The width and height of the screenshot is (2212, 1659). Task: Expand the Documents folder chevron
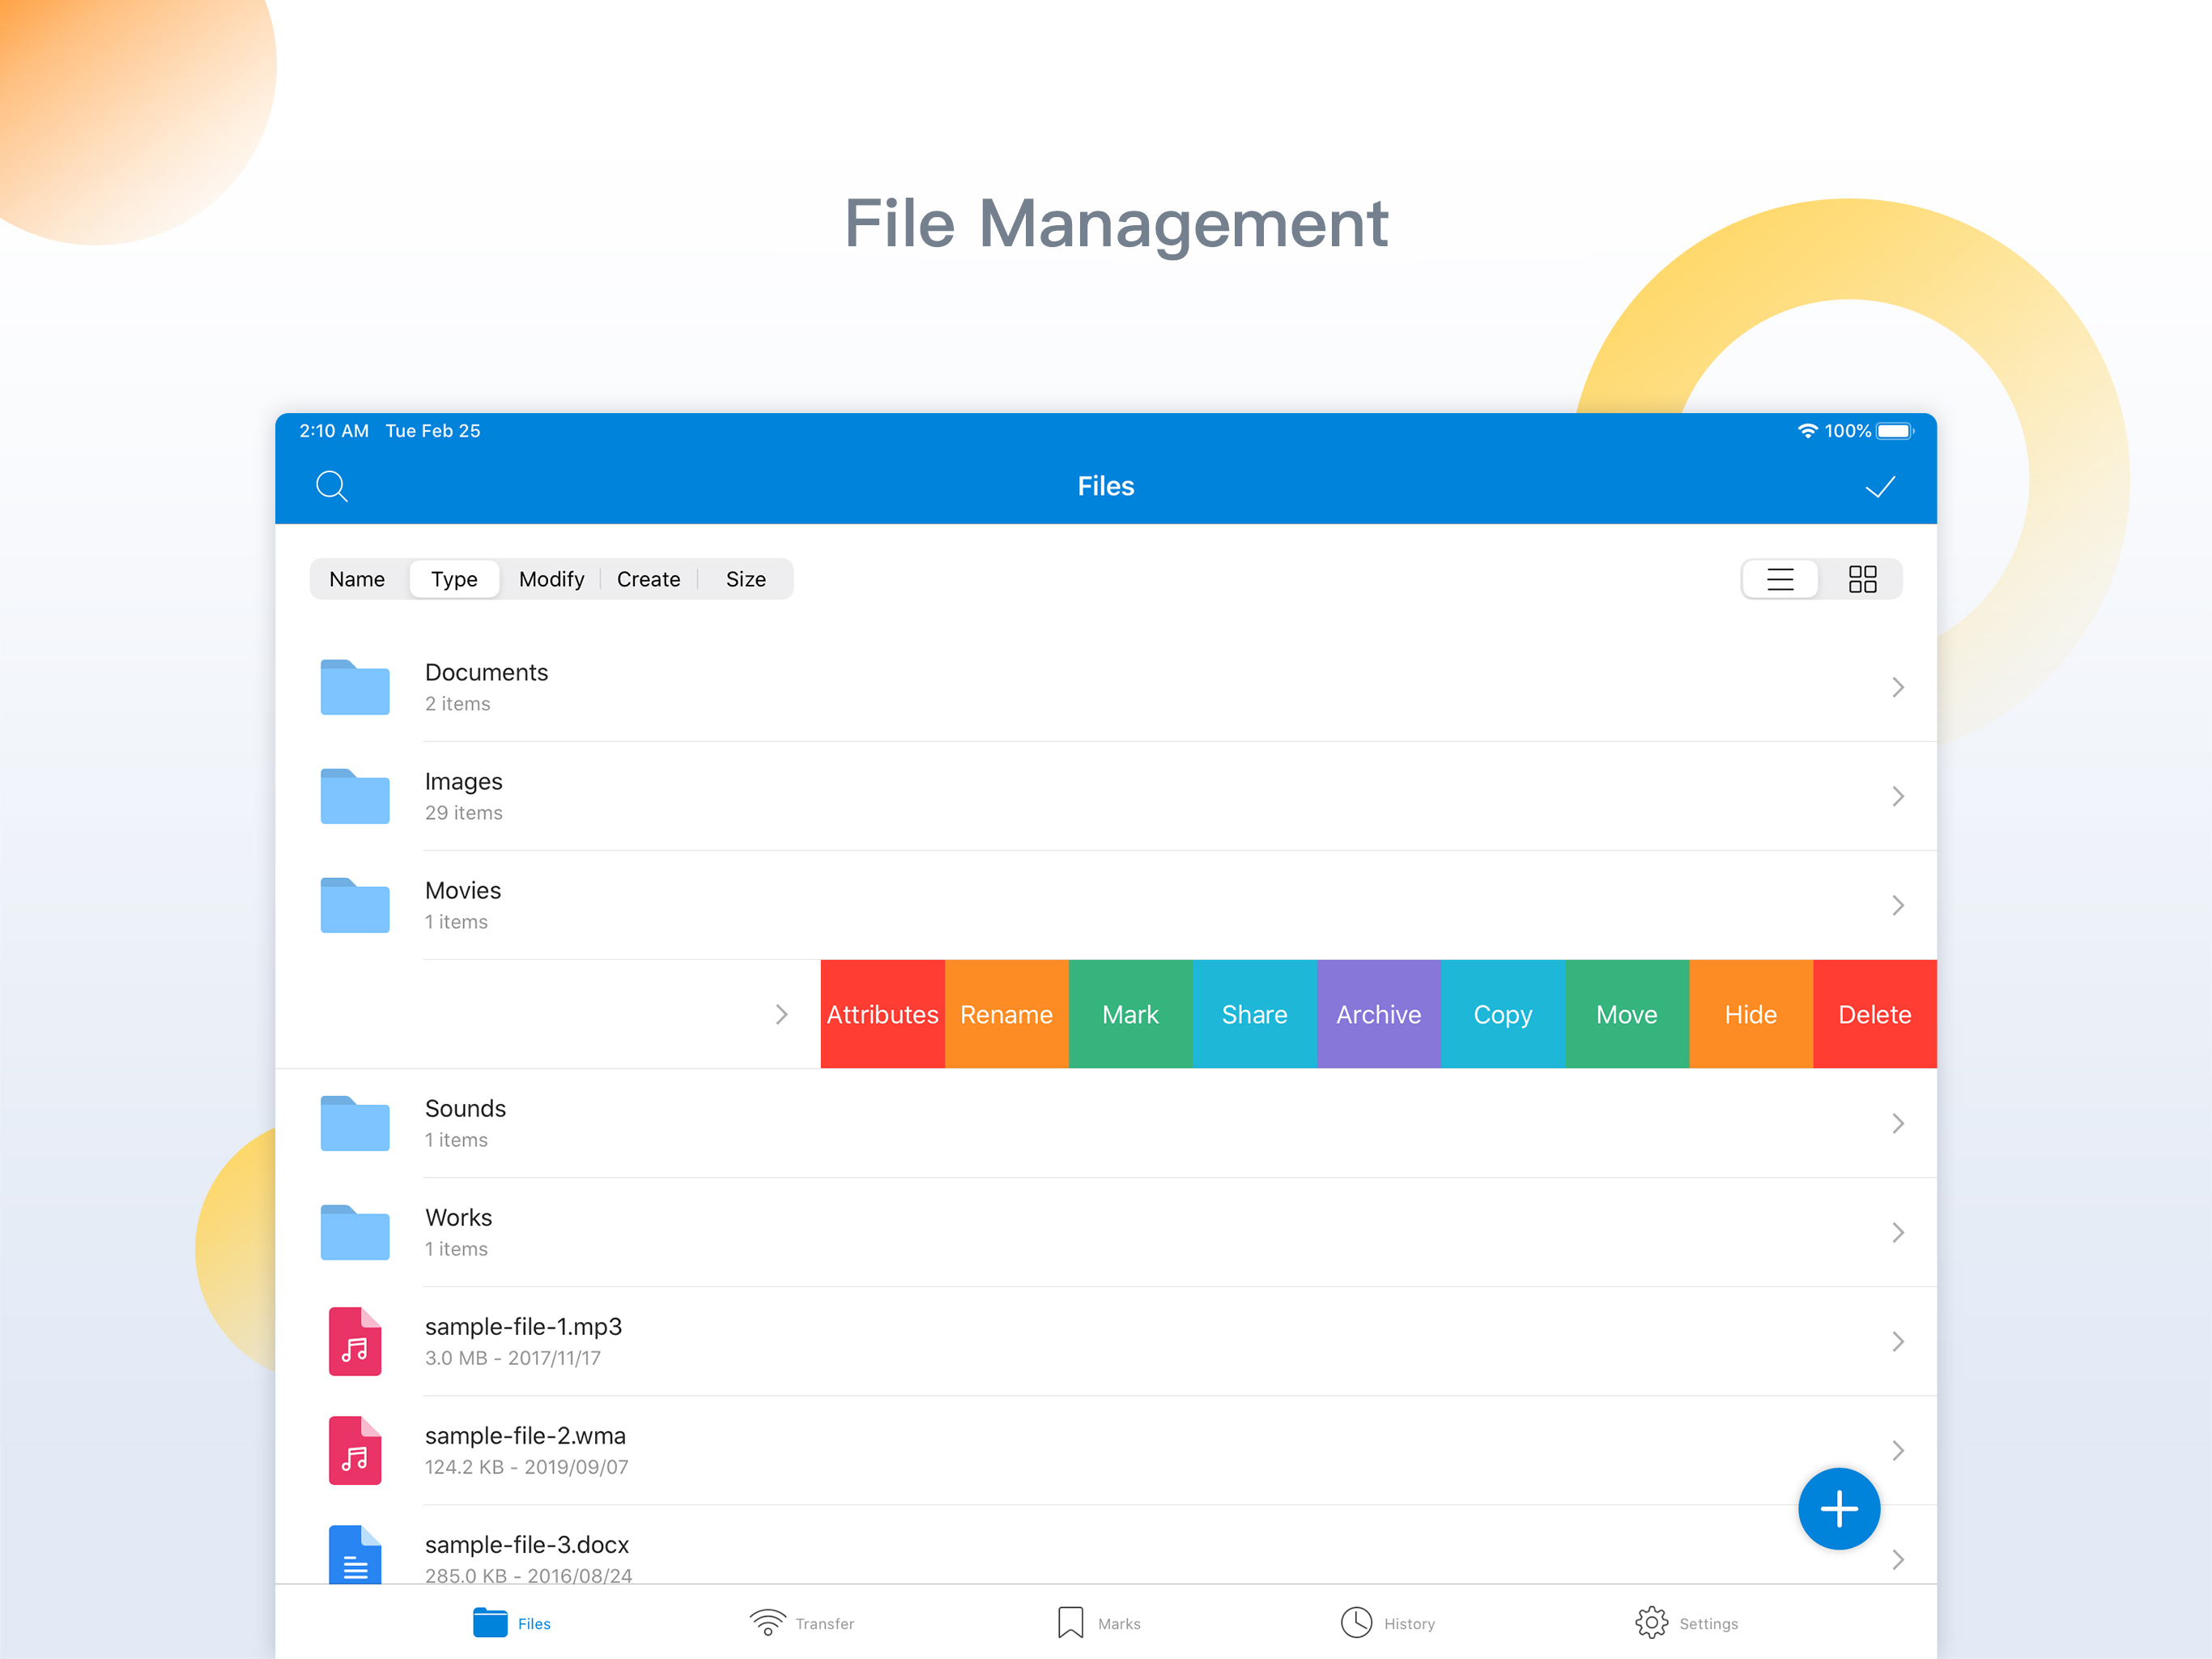1897,688
